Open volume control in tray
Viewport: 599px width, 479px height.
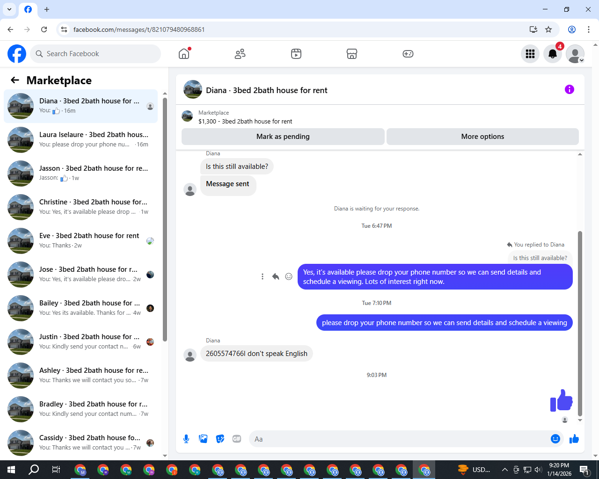(x=538, y=470)
